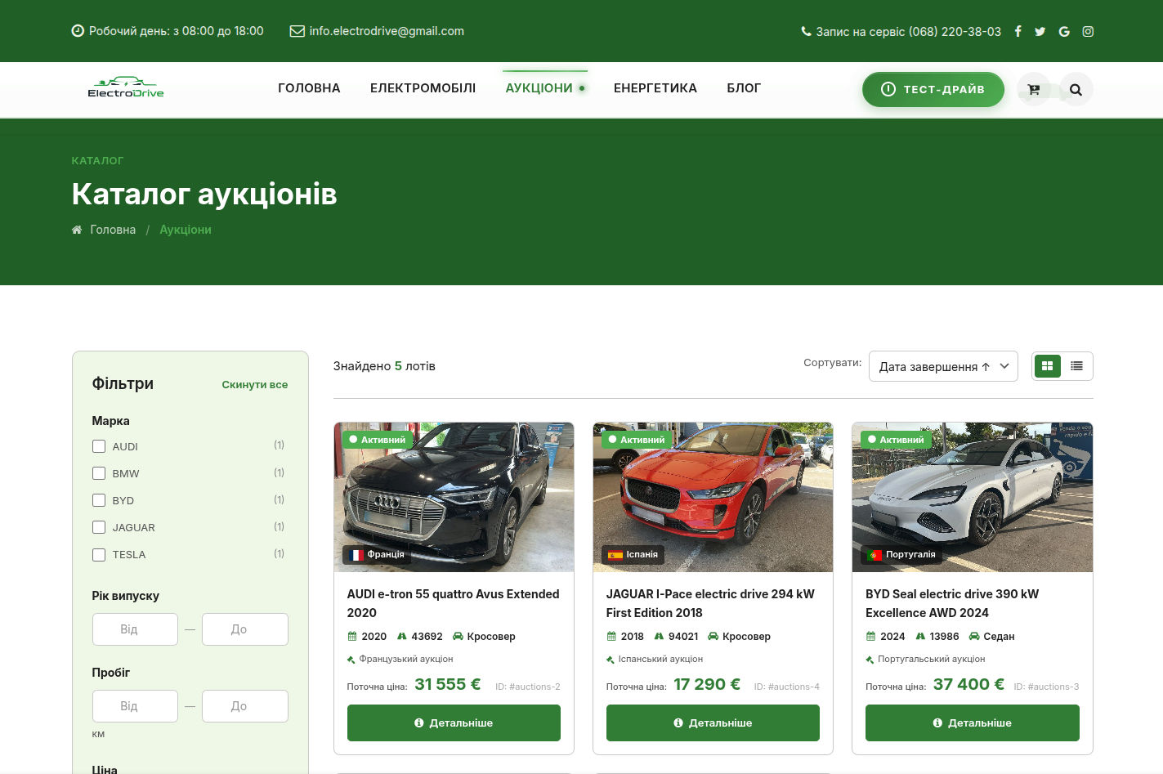This screenshot has height=774, width=1163.
Task: Focus the Рік випуску До input
Action: click(245, 629)
